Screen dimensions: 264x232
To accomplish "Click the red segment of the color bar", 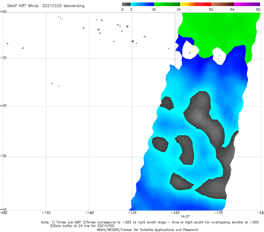I will [x=205, y=4].
